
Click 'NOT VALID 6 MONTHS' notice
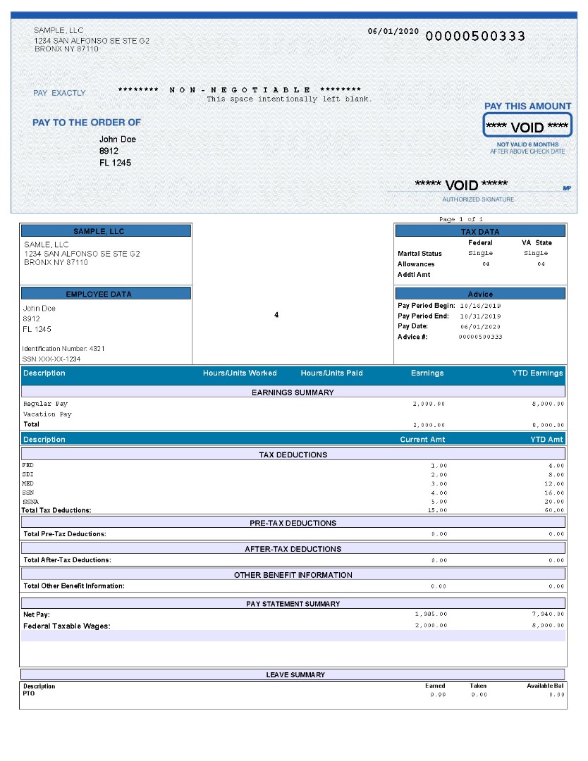(x=527, y=144)
